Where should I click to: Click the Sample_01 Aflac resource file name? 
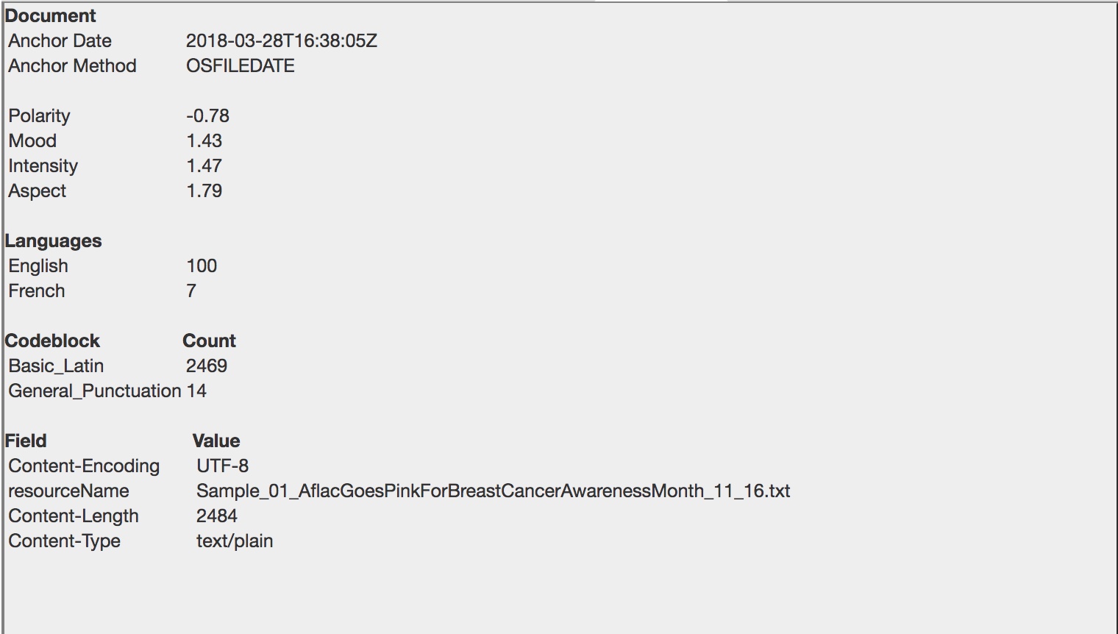[493, 491]
